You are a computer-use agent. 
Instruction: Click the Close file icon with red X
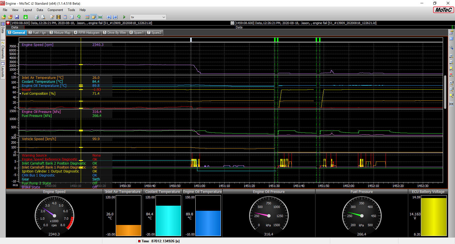[10, 17]
